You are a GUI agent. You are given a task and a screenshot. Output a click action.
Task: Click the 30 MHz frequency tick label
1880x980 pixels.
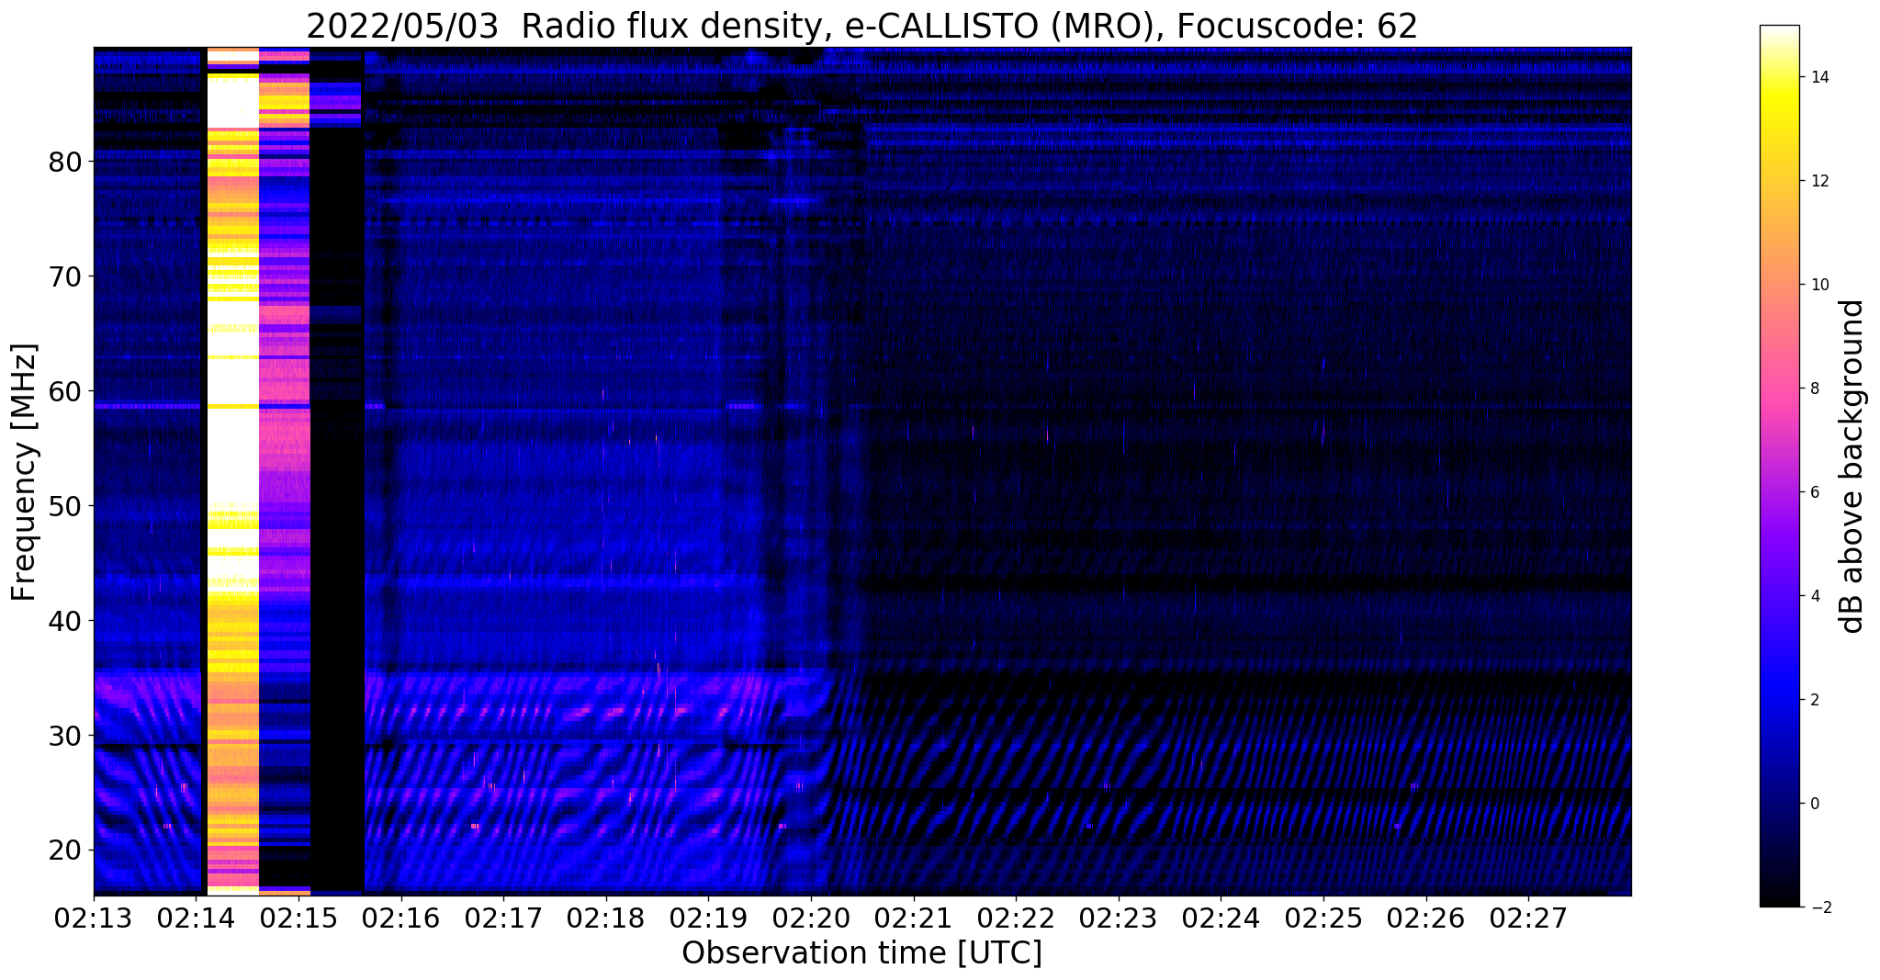(66, 736)
